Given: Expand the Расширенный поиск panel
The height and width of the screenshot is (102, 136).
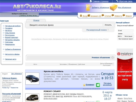Looking at the screenshot, I should (97, 30).
